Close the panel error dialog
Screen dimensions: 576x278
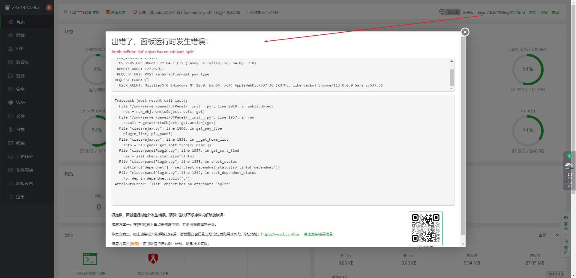coord(465,32)
